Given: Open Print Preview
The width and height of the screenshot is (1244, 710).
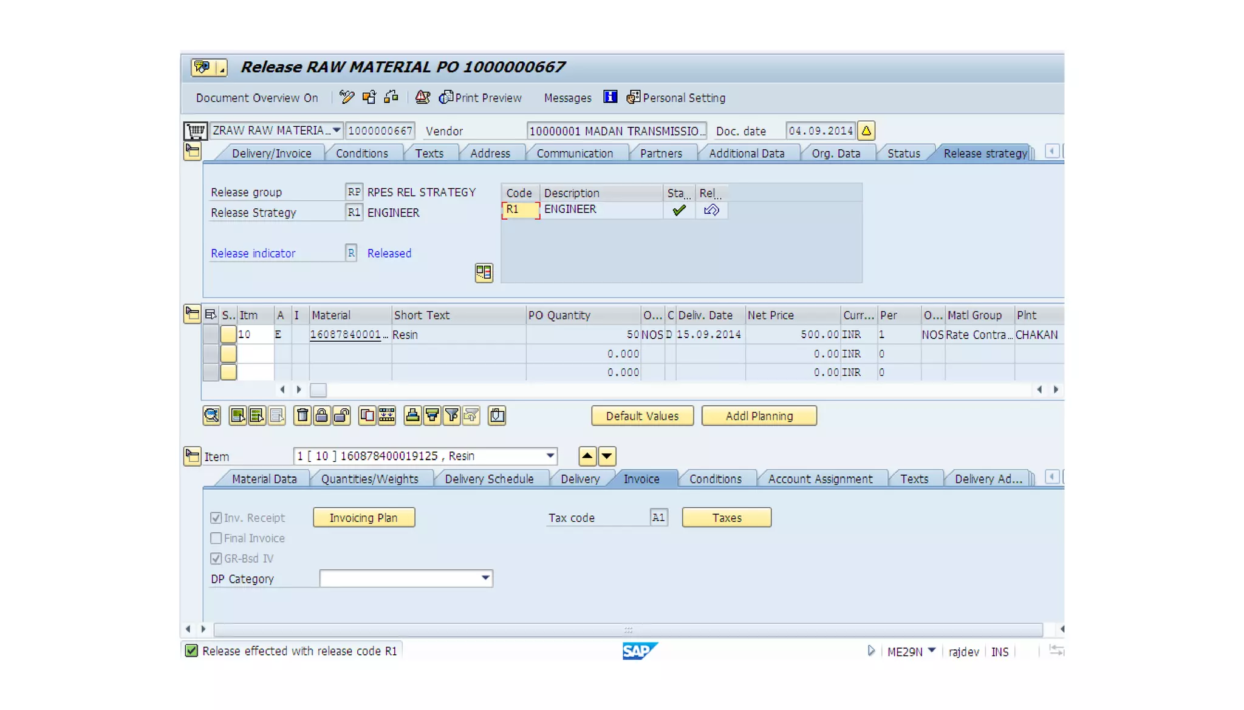Looking at the screenshot, I should tap(480, 98).
